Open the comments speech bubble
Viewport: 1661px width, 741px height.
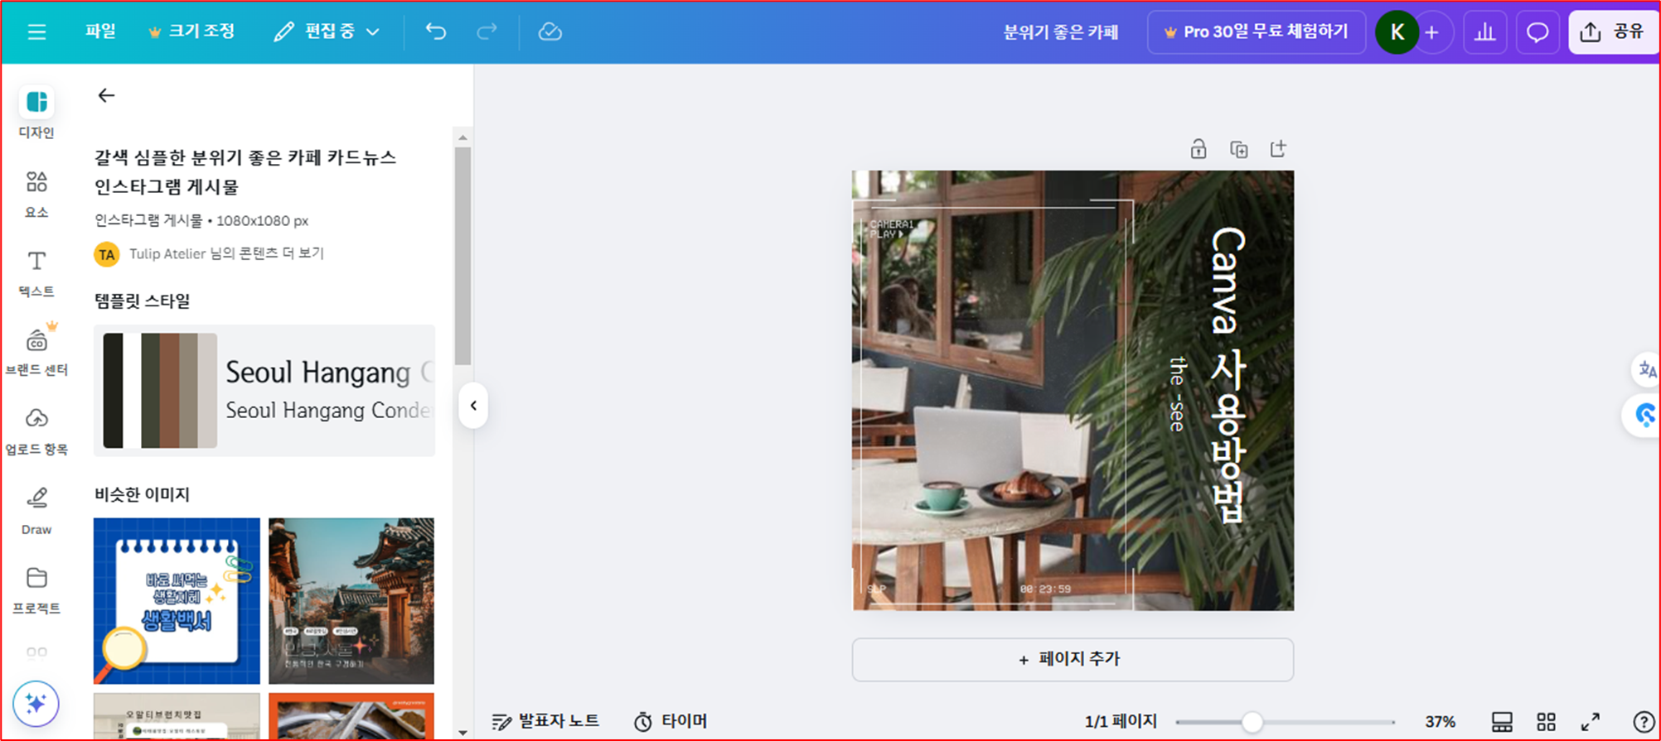1538,32
